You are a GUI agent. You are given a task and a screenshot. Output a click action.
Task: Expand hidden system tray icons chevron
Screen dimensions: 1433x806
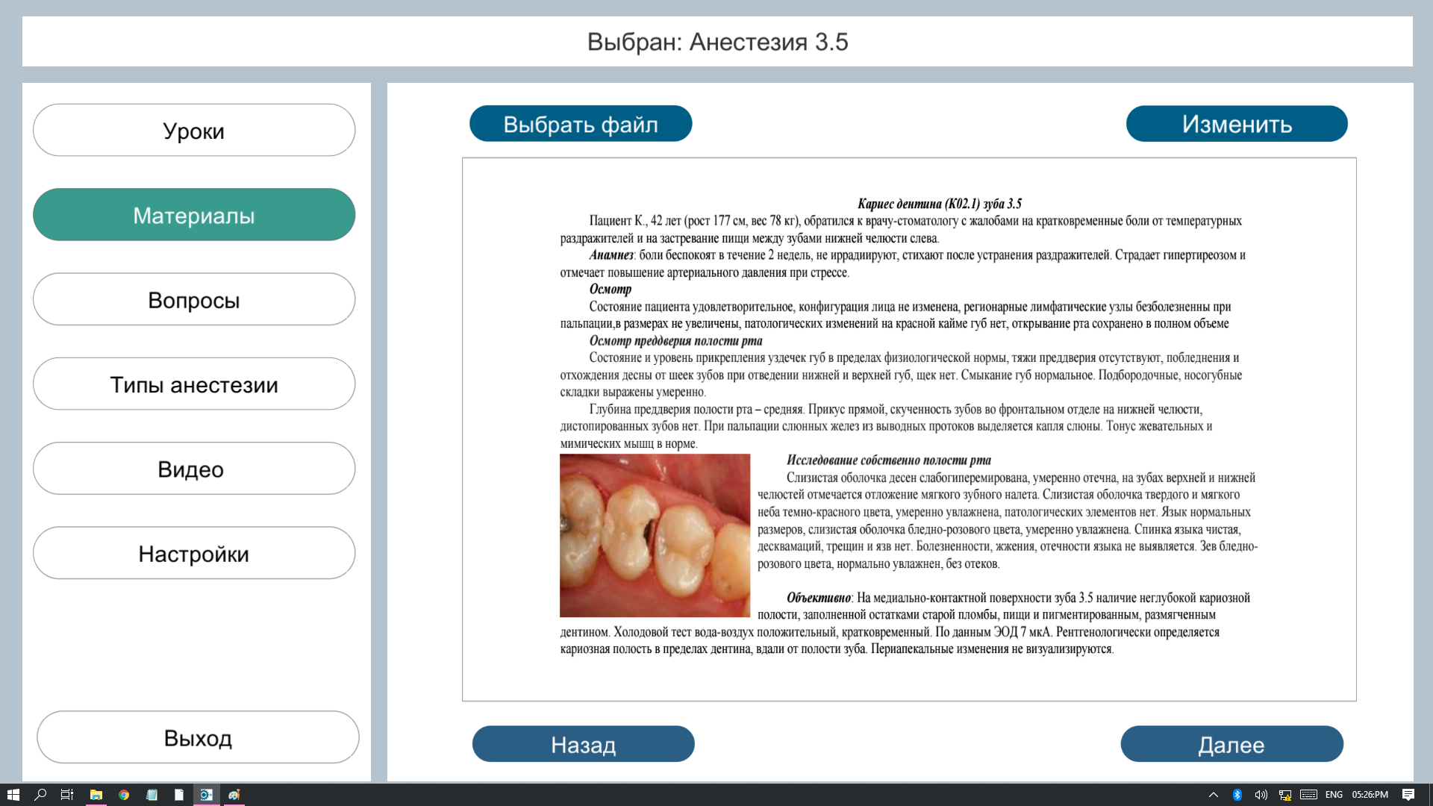[1214, 795]
